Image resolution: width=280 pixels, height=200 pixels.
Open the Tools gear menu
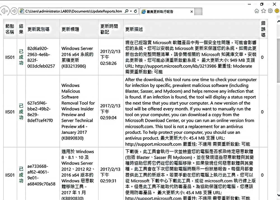[x=270, y=11]
